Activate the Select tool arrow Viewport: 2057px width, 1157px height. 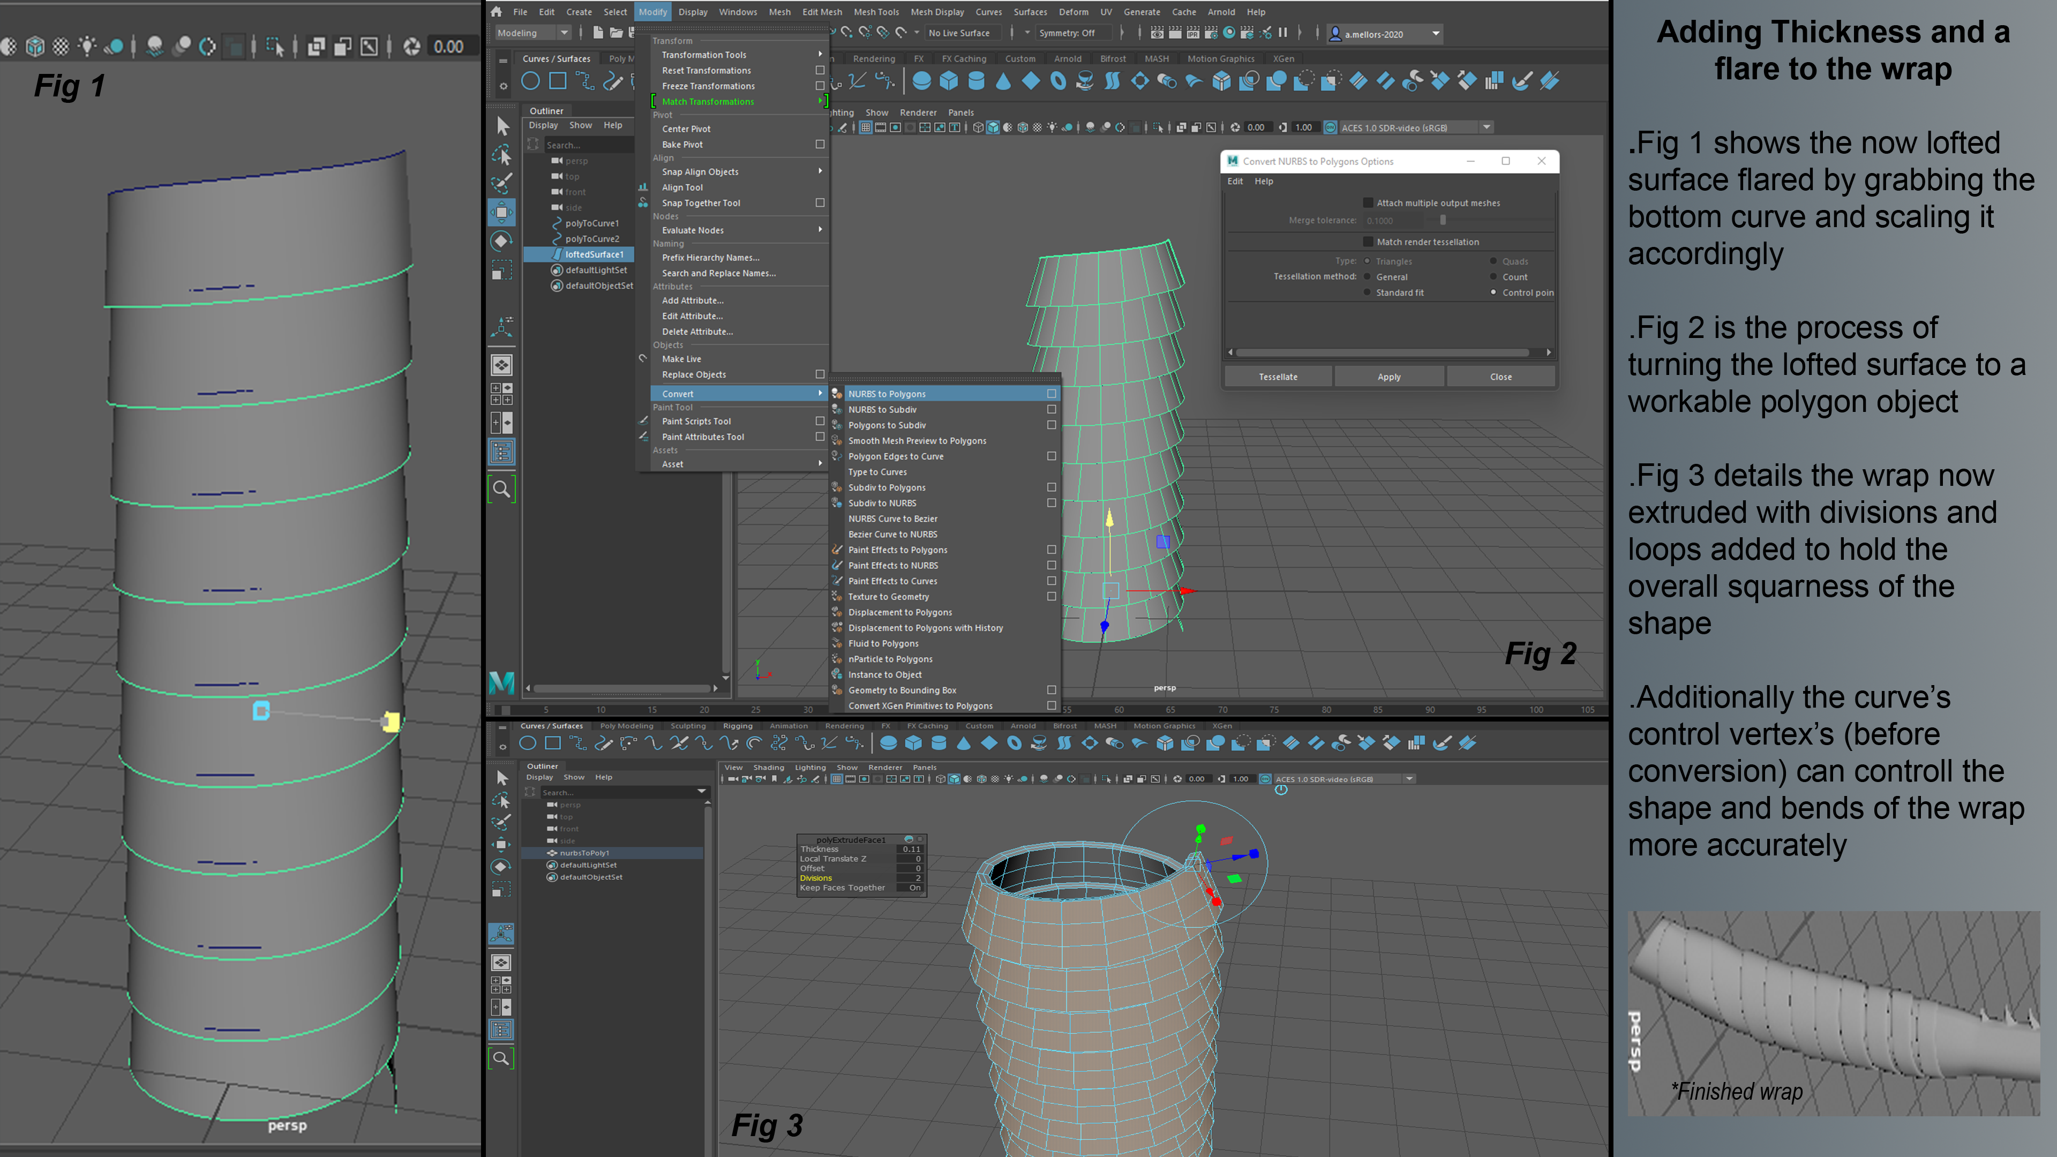point(502,125)
